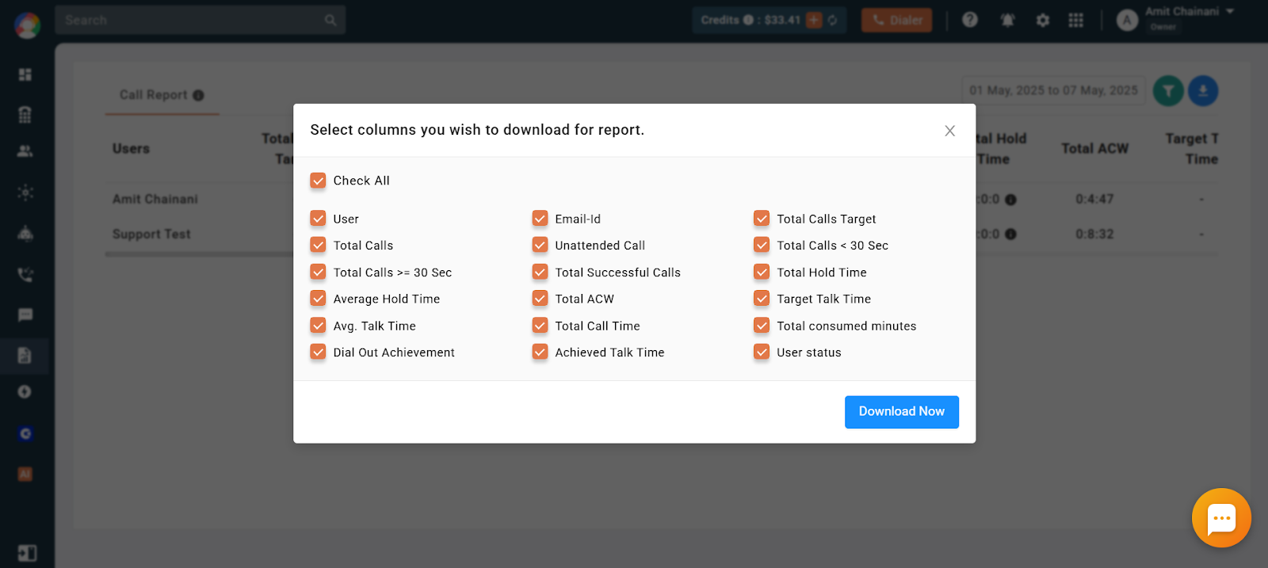
Task: Add credits with the plus icon
Action: 814,21
